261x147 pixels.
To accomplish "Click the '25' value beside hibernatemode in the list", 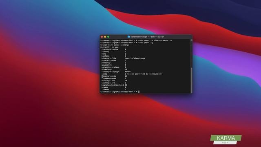I will 126,76.
